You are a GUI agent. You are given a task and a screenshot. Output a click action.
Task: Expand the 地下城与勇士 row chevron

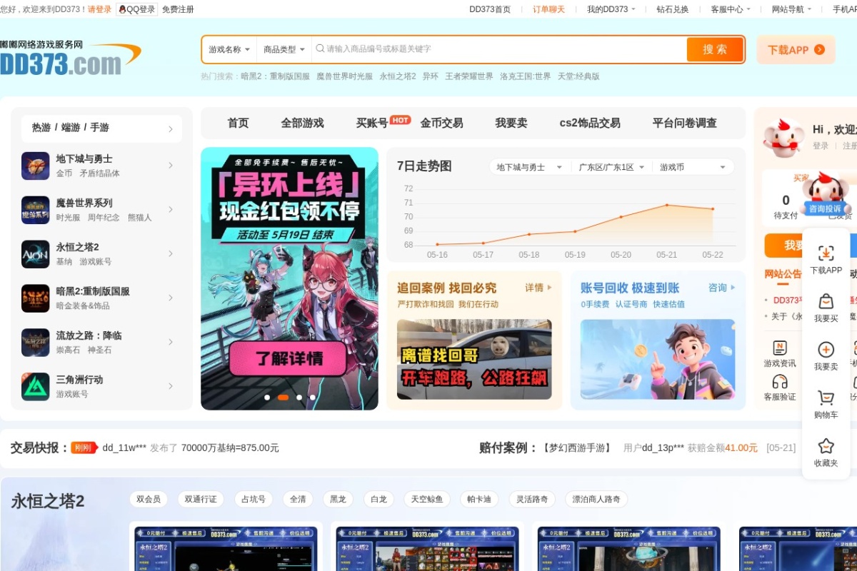tap(171, 166)
